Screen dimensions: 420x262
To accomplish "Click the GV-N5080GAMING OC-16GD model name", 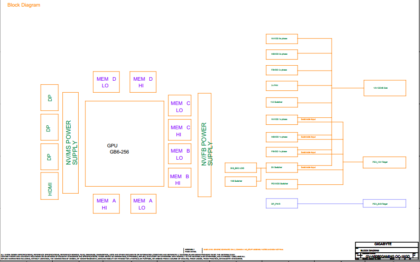I will (x=388, y=256).
